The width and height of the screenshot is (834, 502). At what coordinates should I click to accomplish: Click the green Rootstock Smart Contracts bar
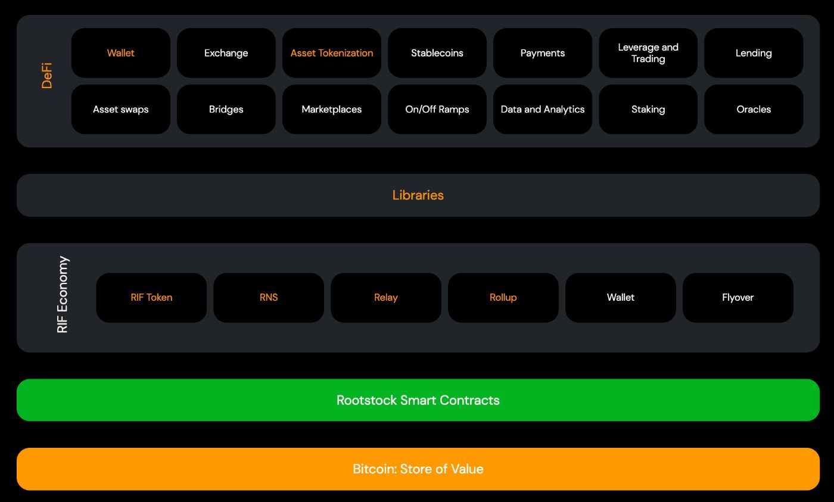coord(418,400)
